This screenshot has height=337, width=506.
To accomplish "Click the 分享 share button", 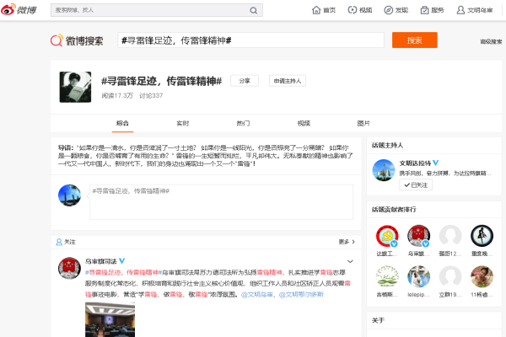I will [x=245, y=81].
